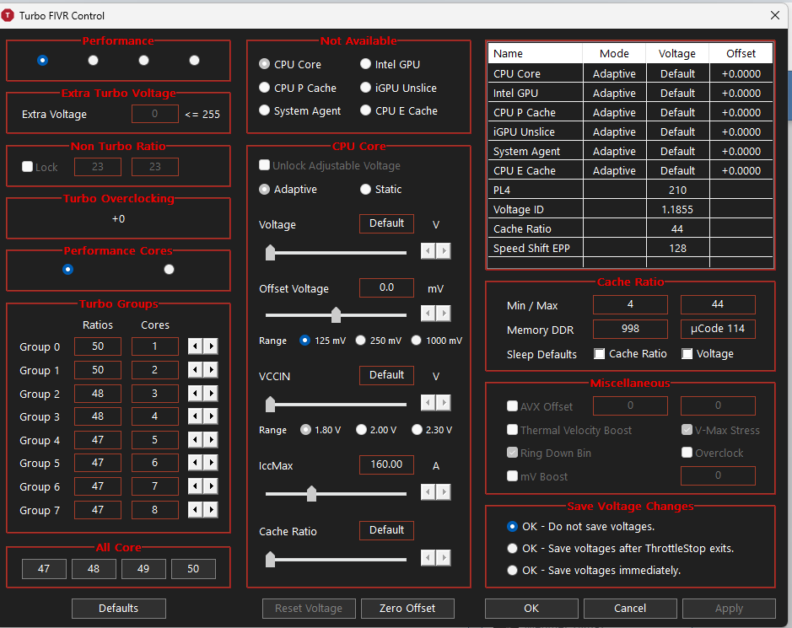Click the ThrottleStop logo in title bar

click(x=8, y=16)
